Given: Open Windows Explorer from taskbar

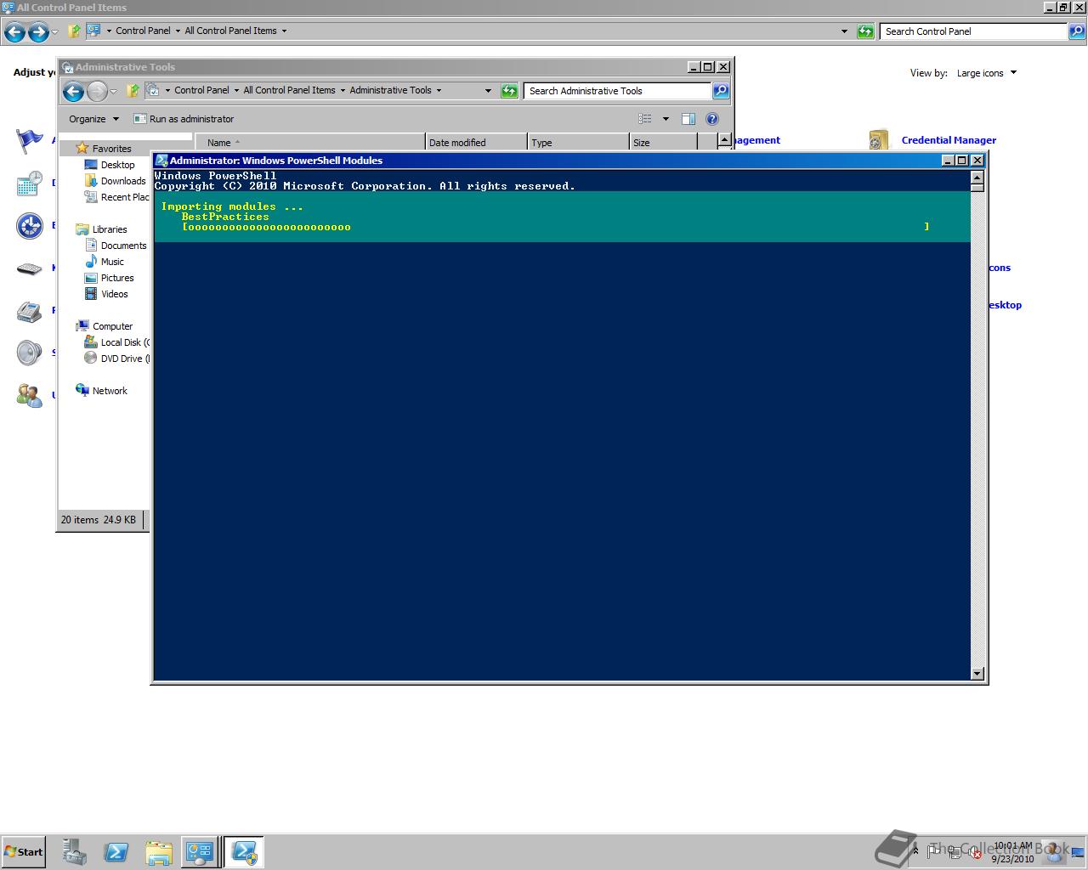Looking at the screenshot, I should click(158, 852).
